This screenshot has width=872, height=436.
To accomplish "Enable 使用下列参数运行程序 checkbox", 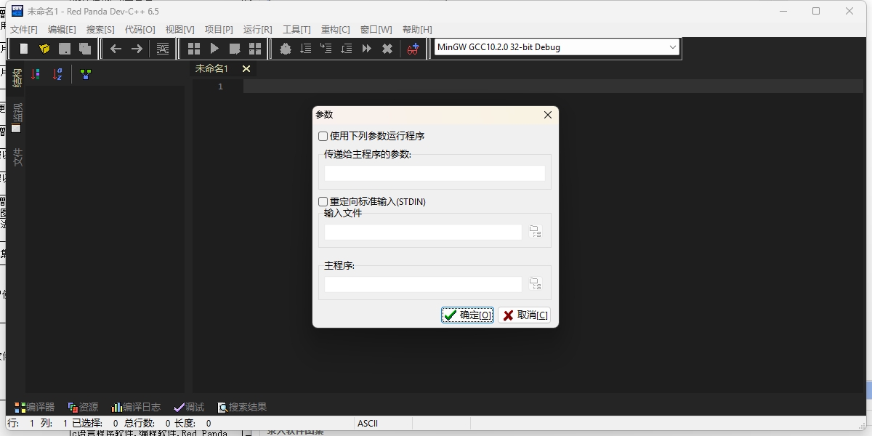I will 323,136.
